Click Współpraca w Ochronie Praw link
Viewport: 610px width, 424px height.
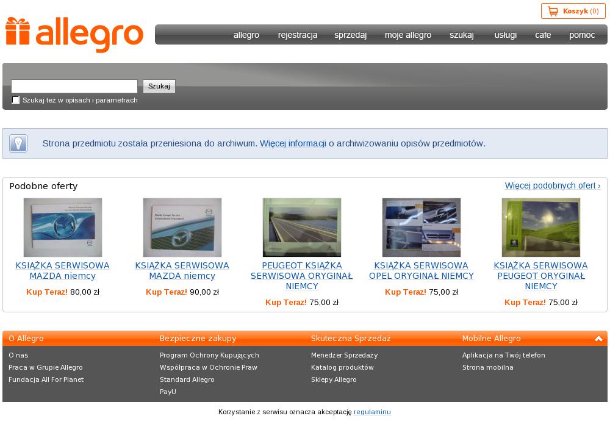click(x=209, y=368)
